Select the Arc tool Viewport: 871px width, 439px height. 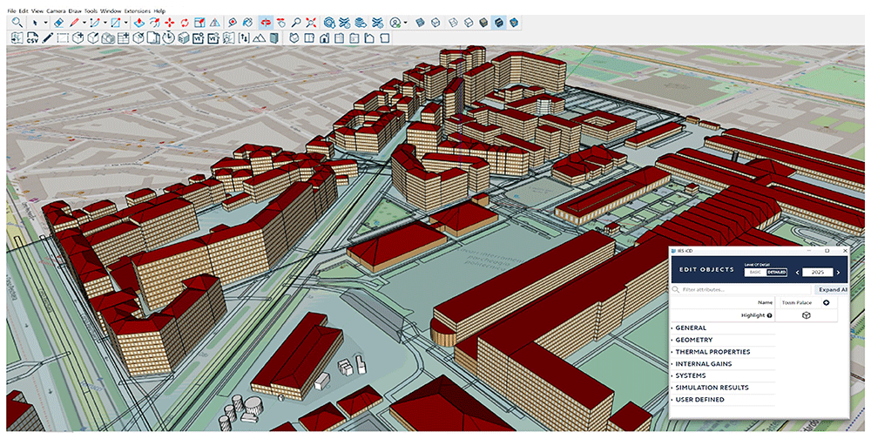(x=95, y=23)
